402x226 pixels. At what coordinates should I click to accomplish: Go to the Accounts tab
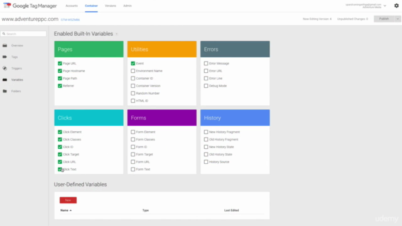coord(72,6)
